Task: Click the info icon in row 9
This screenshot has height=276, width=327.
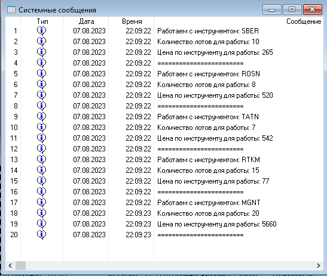Action: coord(41,116)
